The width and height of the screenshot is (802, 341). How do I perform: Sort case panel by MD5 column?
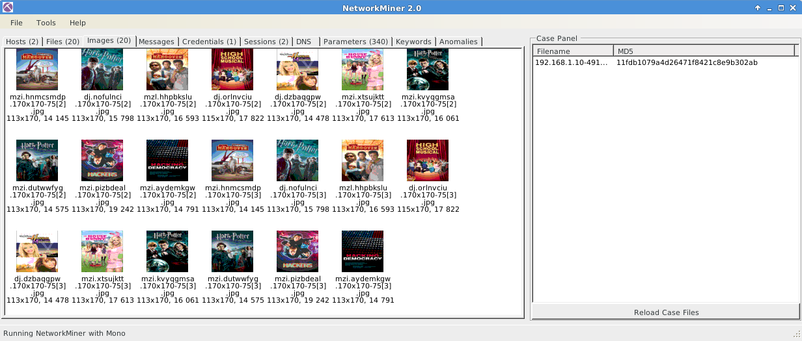704,51
